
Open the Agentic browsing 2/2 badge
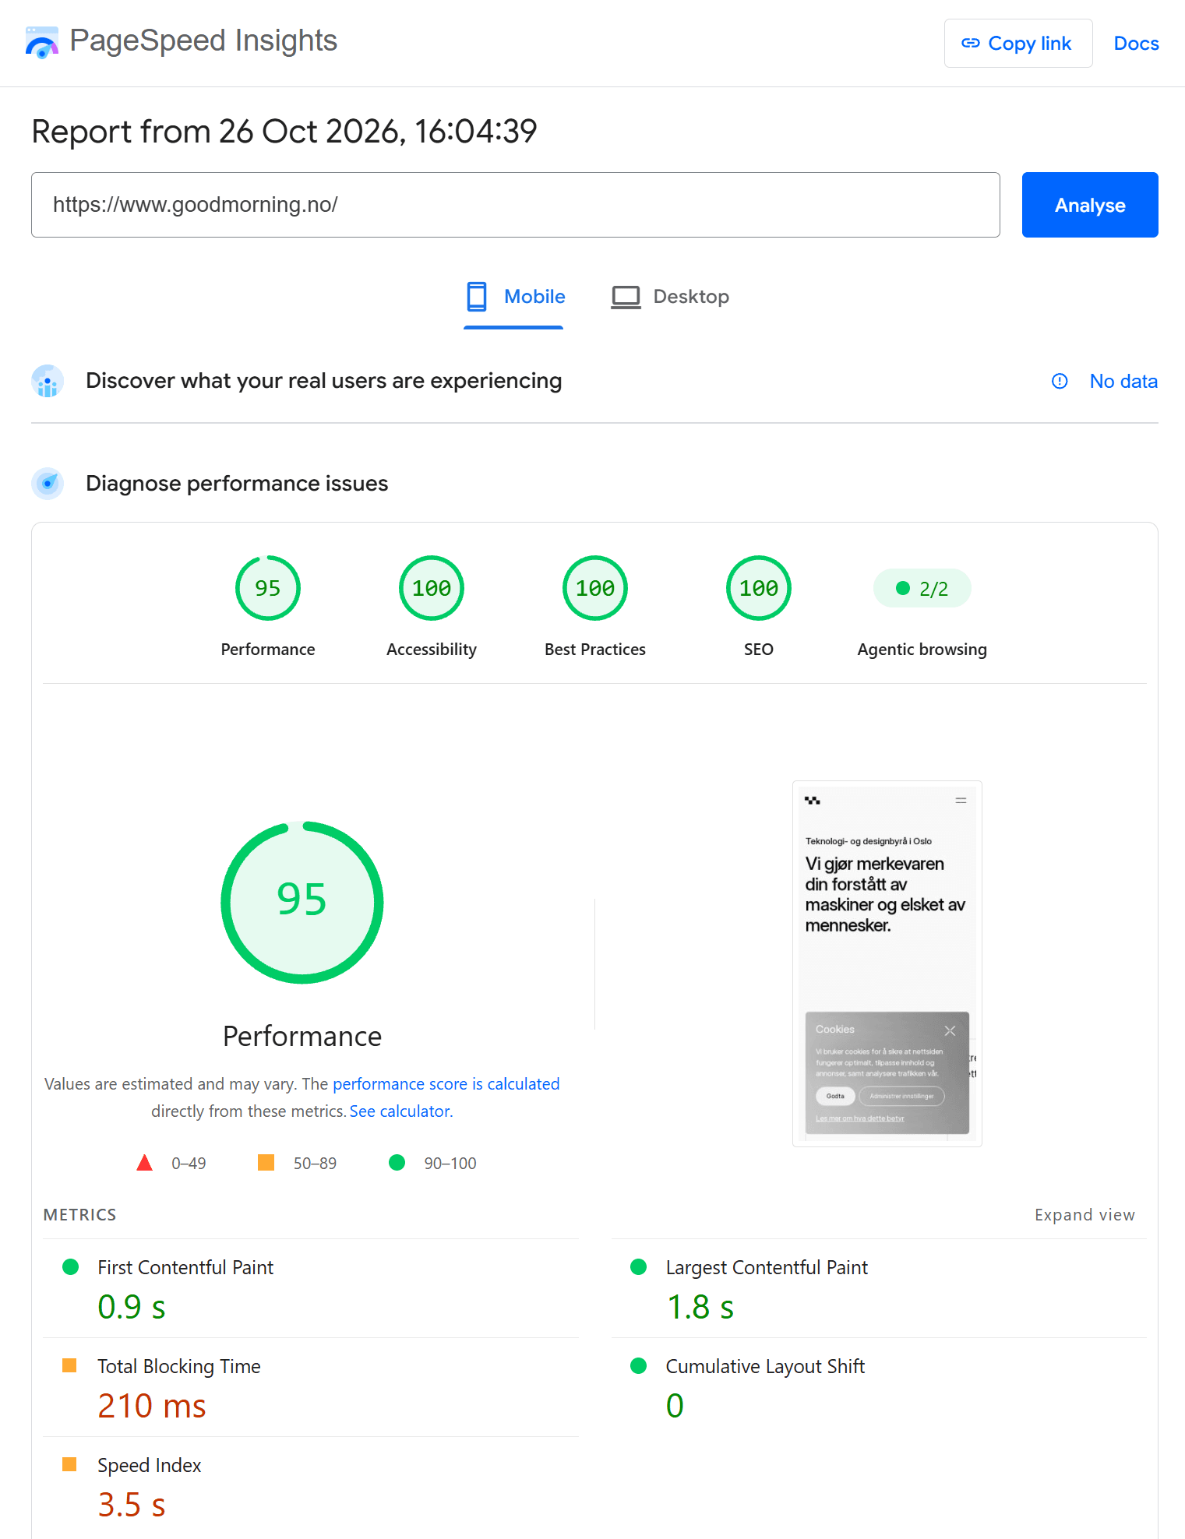click(922, 588)
